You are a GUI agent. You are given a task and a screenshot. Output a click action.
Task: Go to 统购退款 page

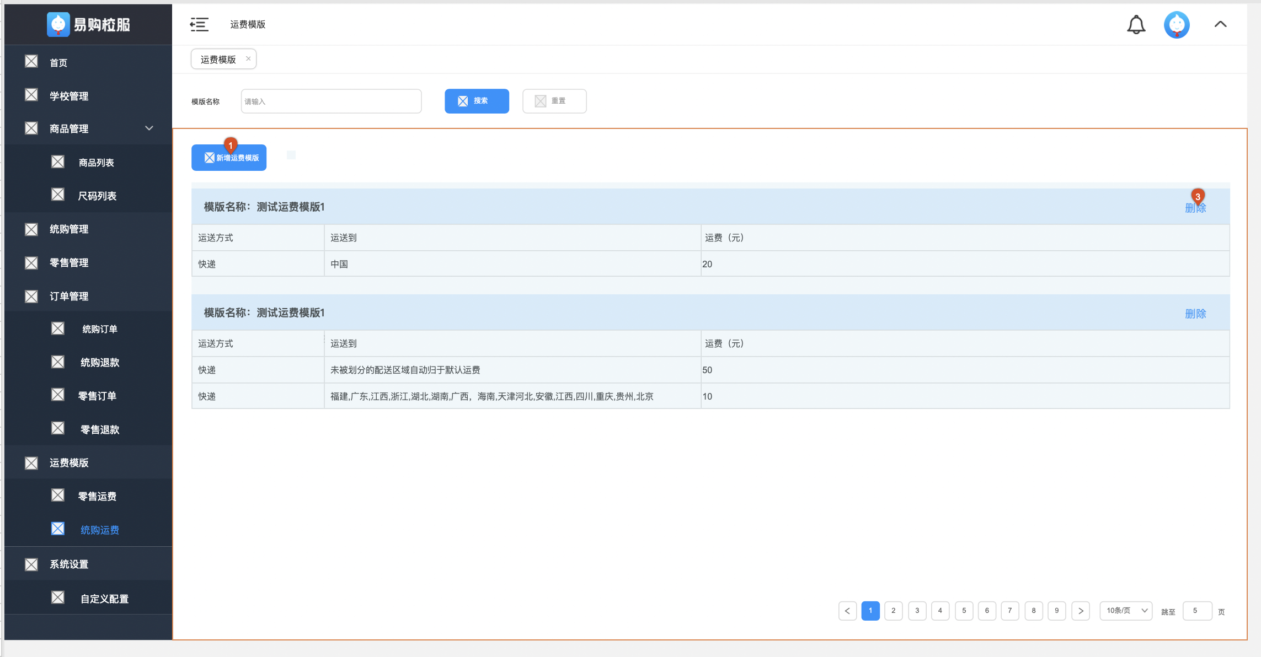tap(100, 363)
